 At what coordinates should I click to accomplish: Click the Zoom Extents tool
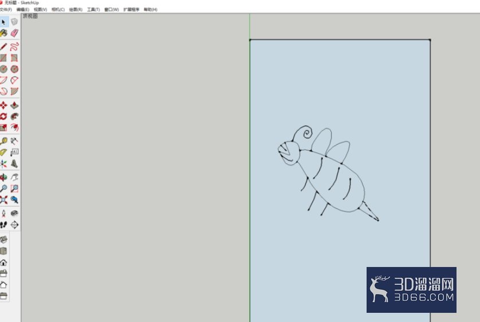click(3, 200)
